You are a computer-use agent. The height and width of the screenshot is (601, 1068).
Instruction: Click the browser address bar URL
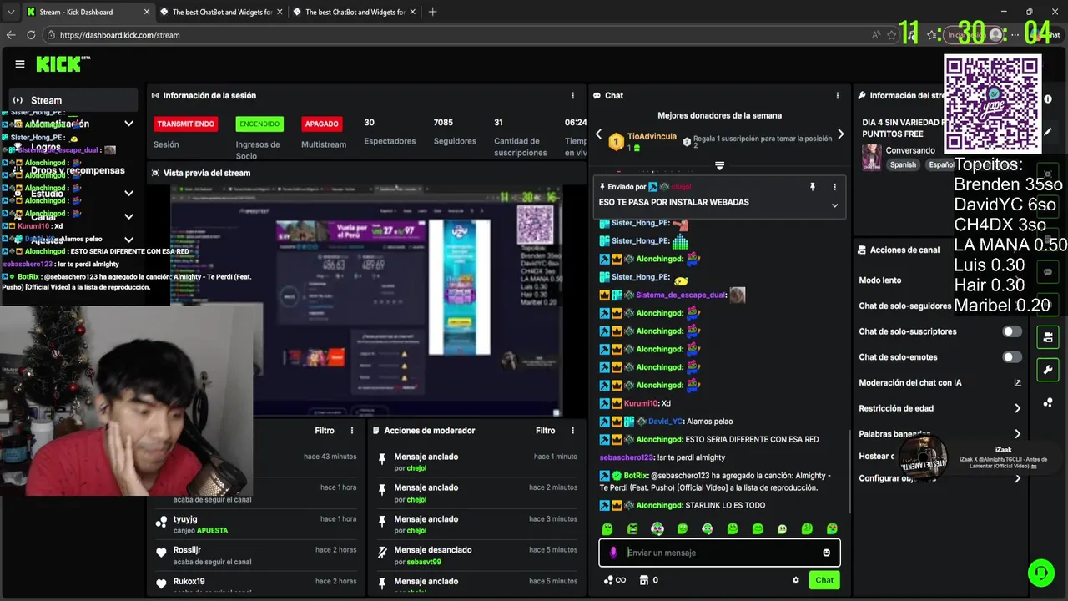[x=120, y=35]
